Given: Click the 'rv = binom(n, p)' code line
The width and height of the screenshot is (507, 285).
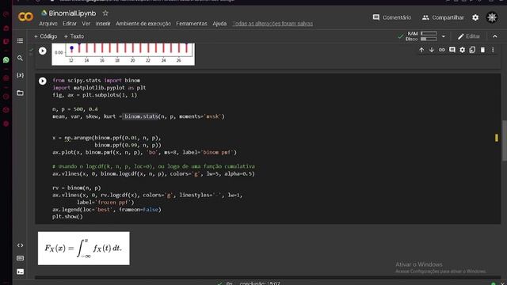Looking at the screenshot, I should coord(77,188).
